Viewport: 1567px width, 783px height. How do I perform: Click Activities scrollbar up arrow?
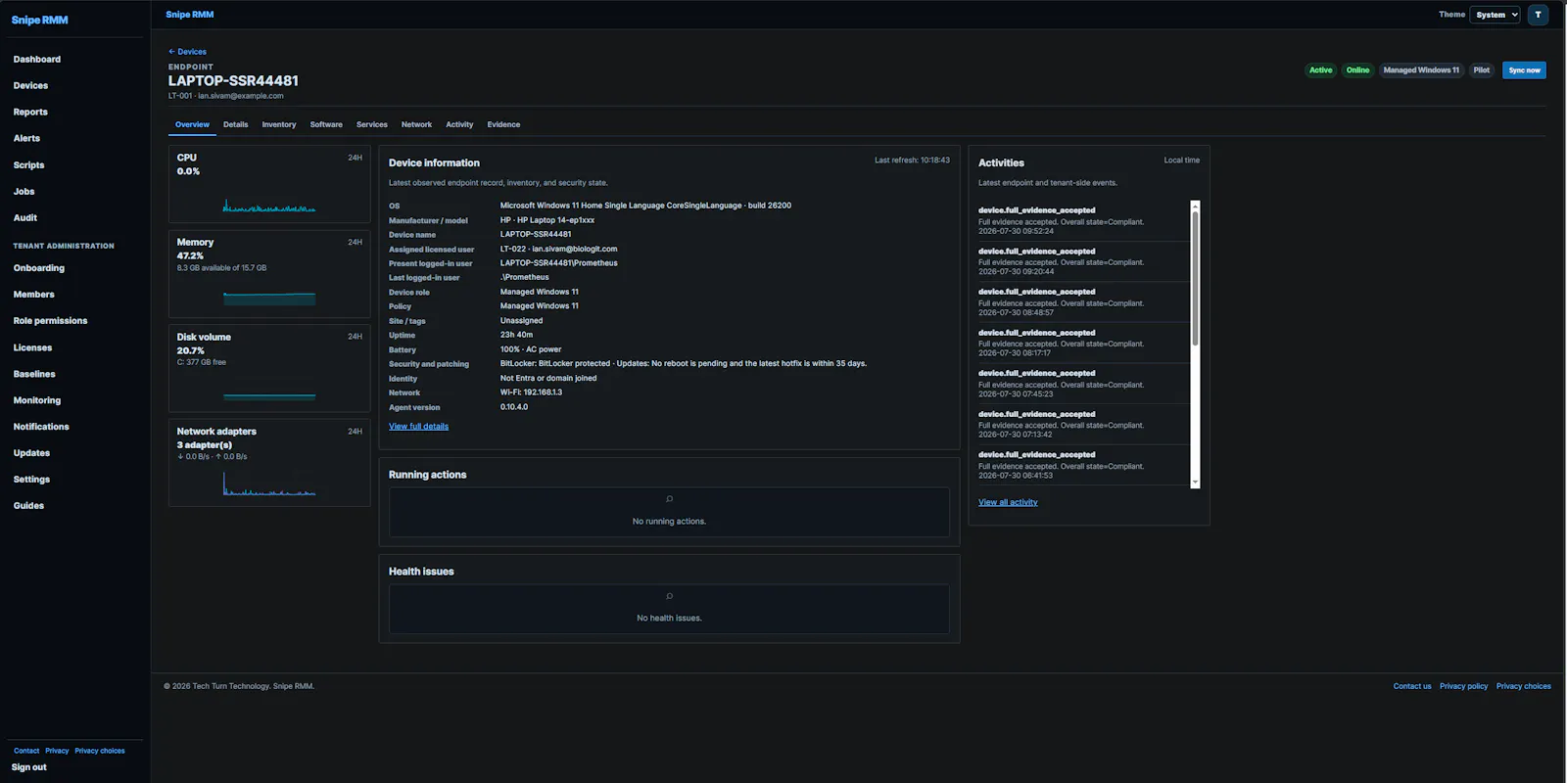1195,206
